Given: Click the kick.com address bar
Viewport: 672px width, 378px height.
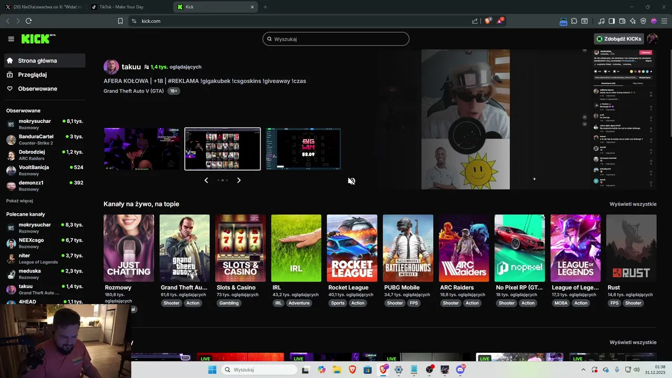Looking at the screenshot, I should [299, 21].
